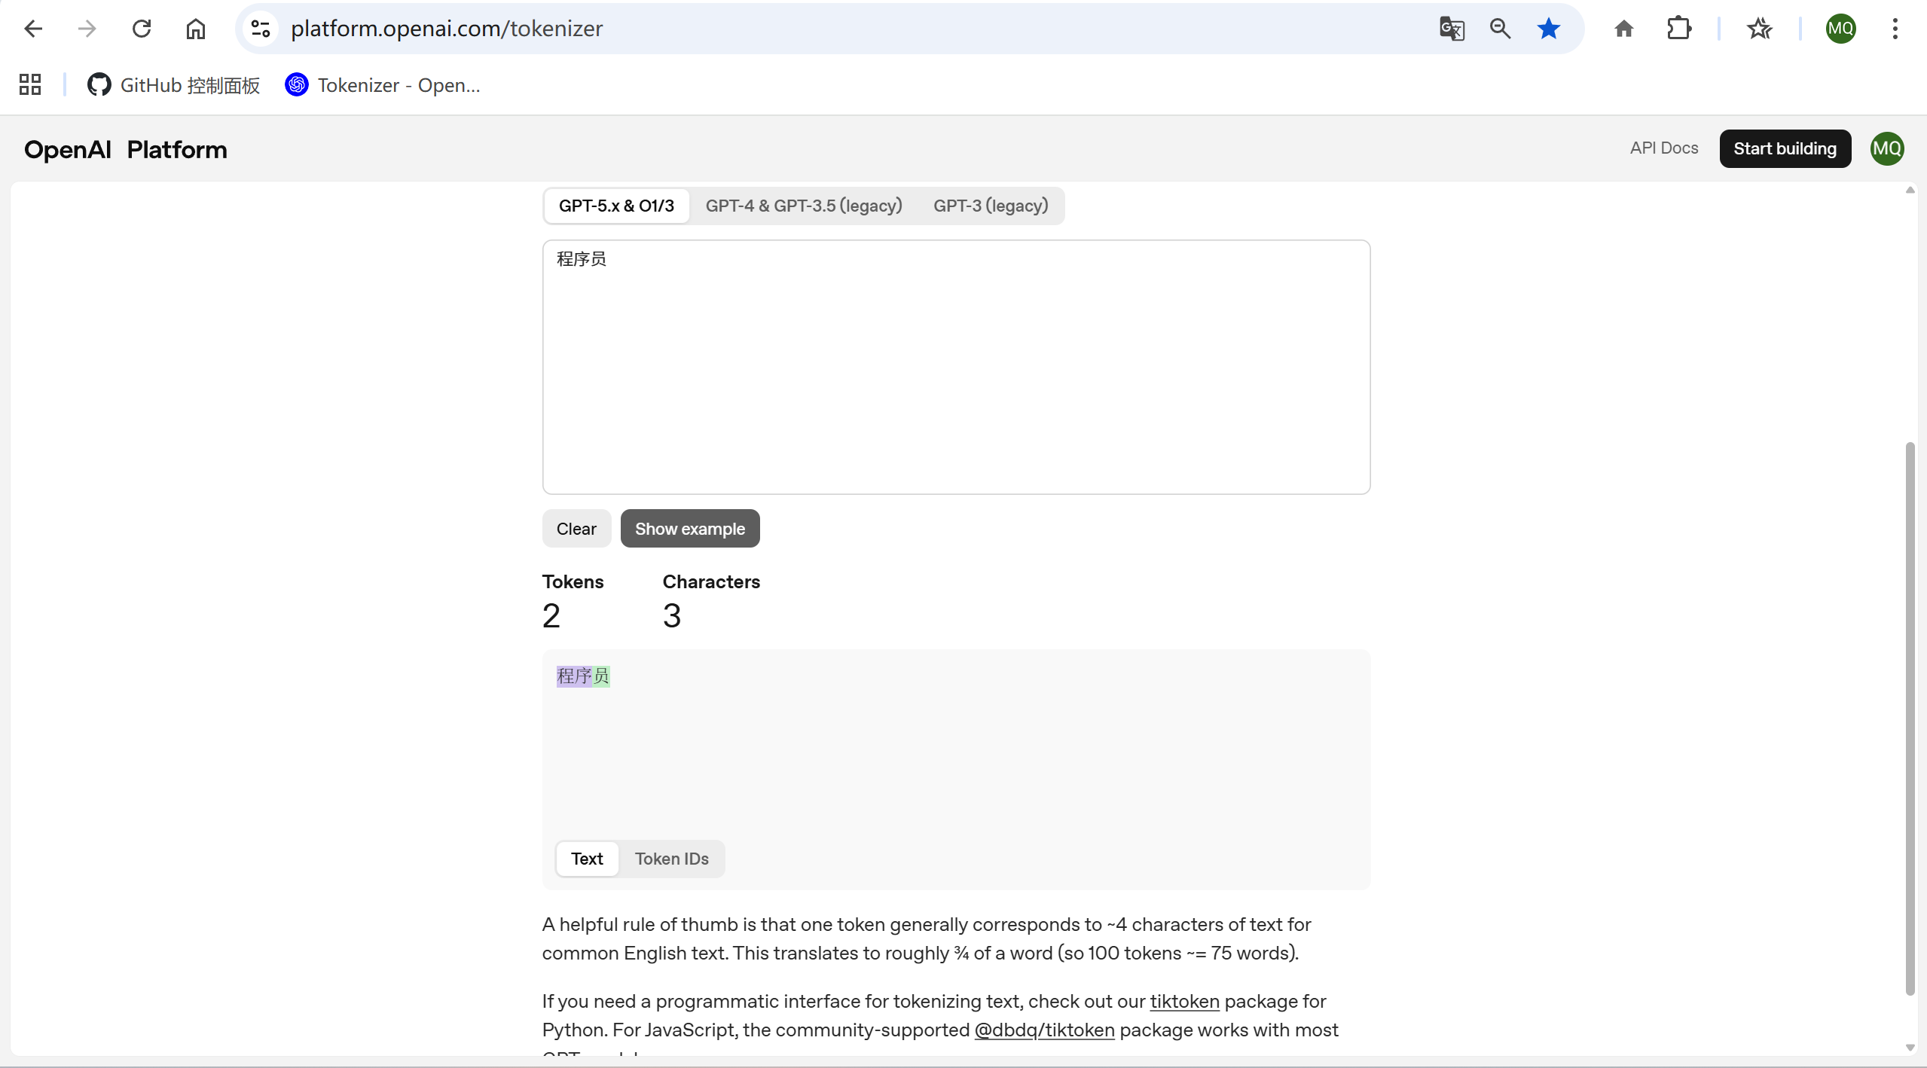Open the browser extensions puzzle icon
The width and height of the screenshot is (1927, 1068).
click(1679, 29)
